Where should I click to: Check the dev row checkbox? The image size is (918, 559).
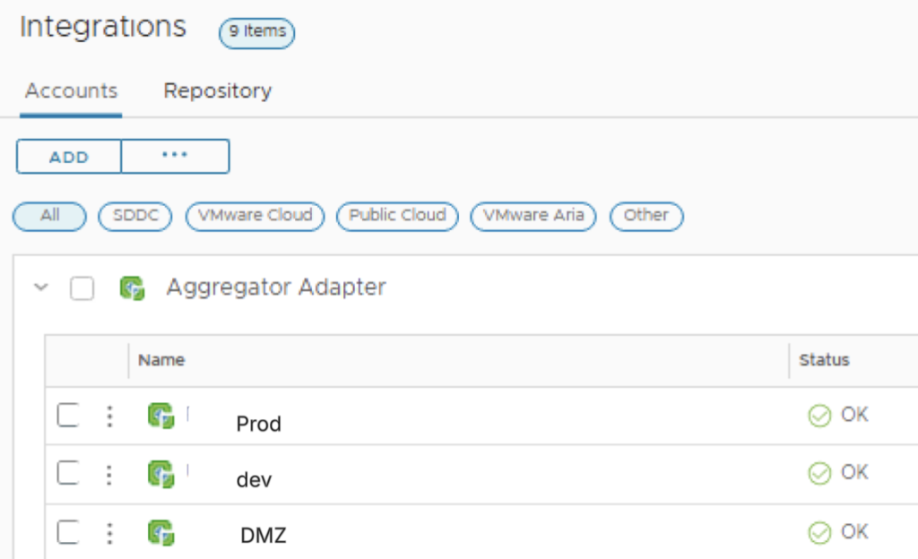coord(68,472)
